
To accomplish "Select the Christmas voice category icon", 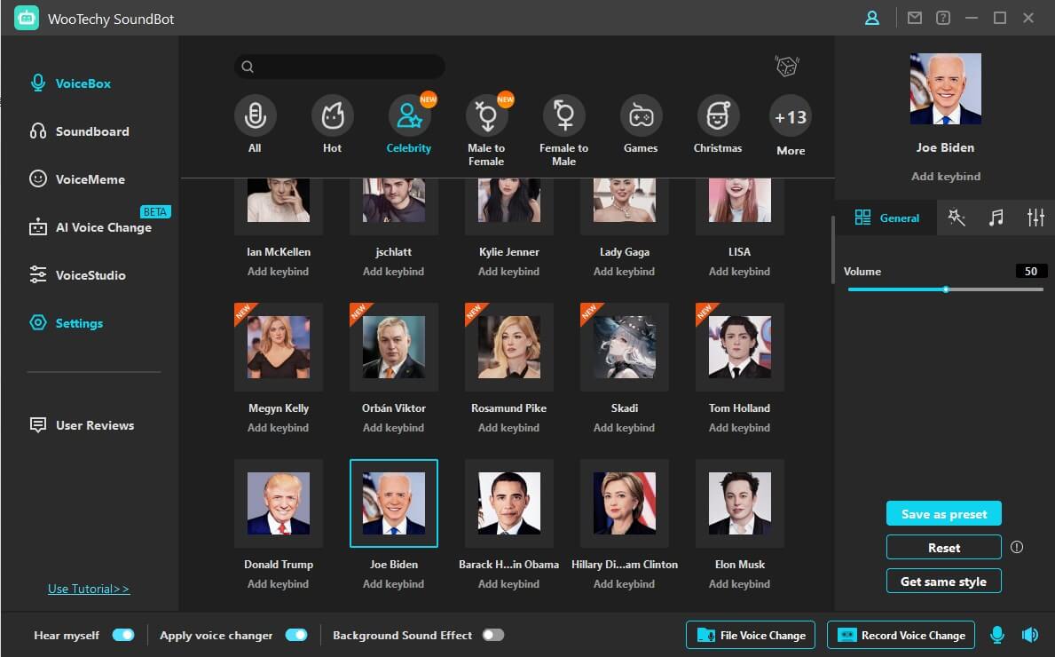I will pos(718,116).
